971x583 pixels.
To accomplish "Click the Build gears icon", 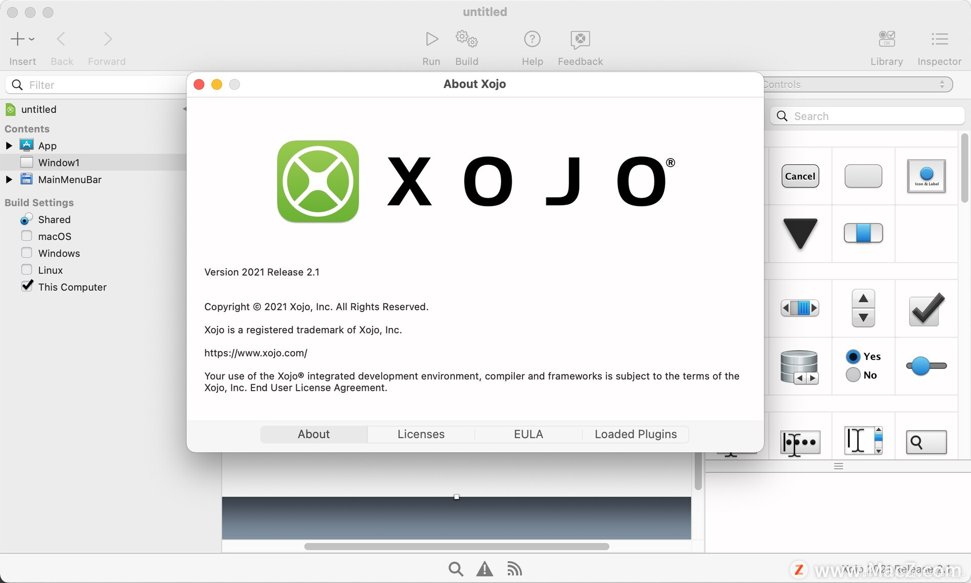I will point(466,39).
